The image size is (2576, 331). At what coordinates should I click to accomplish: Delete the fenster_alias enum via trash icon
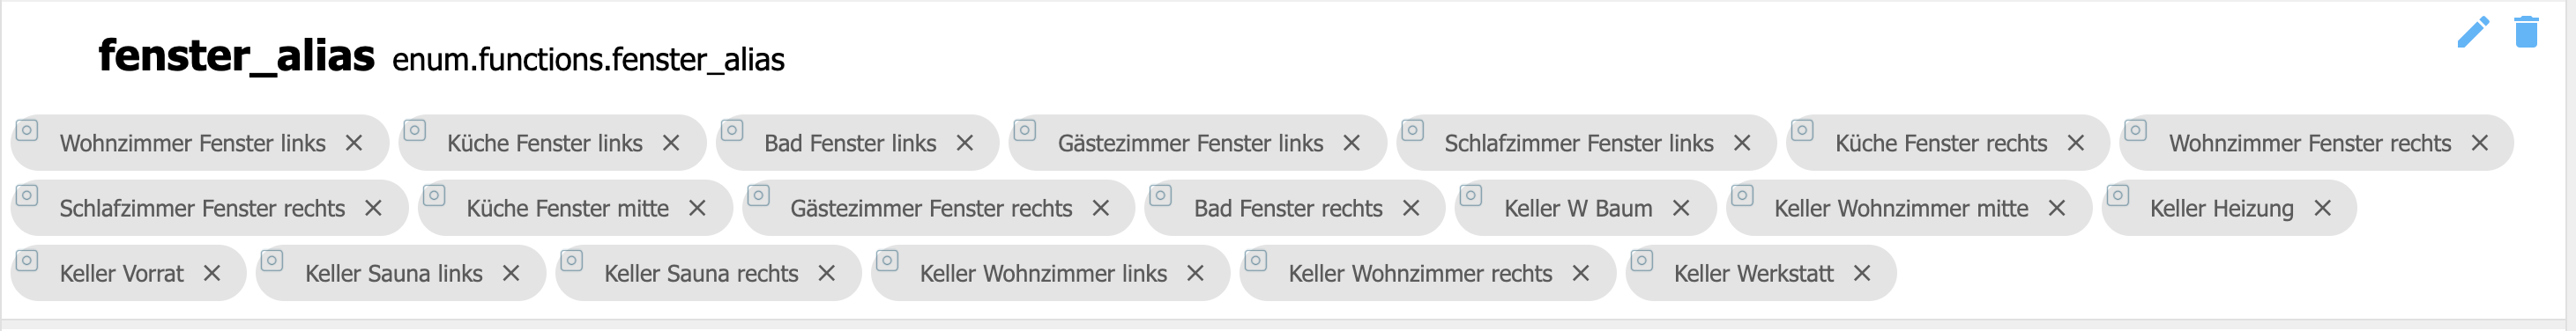click(x=2526, y=32)
